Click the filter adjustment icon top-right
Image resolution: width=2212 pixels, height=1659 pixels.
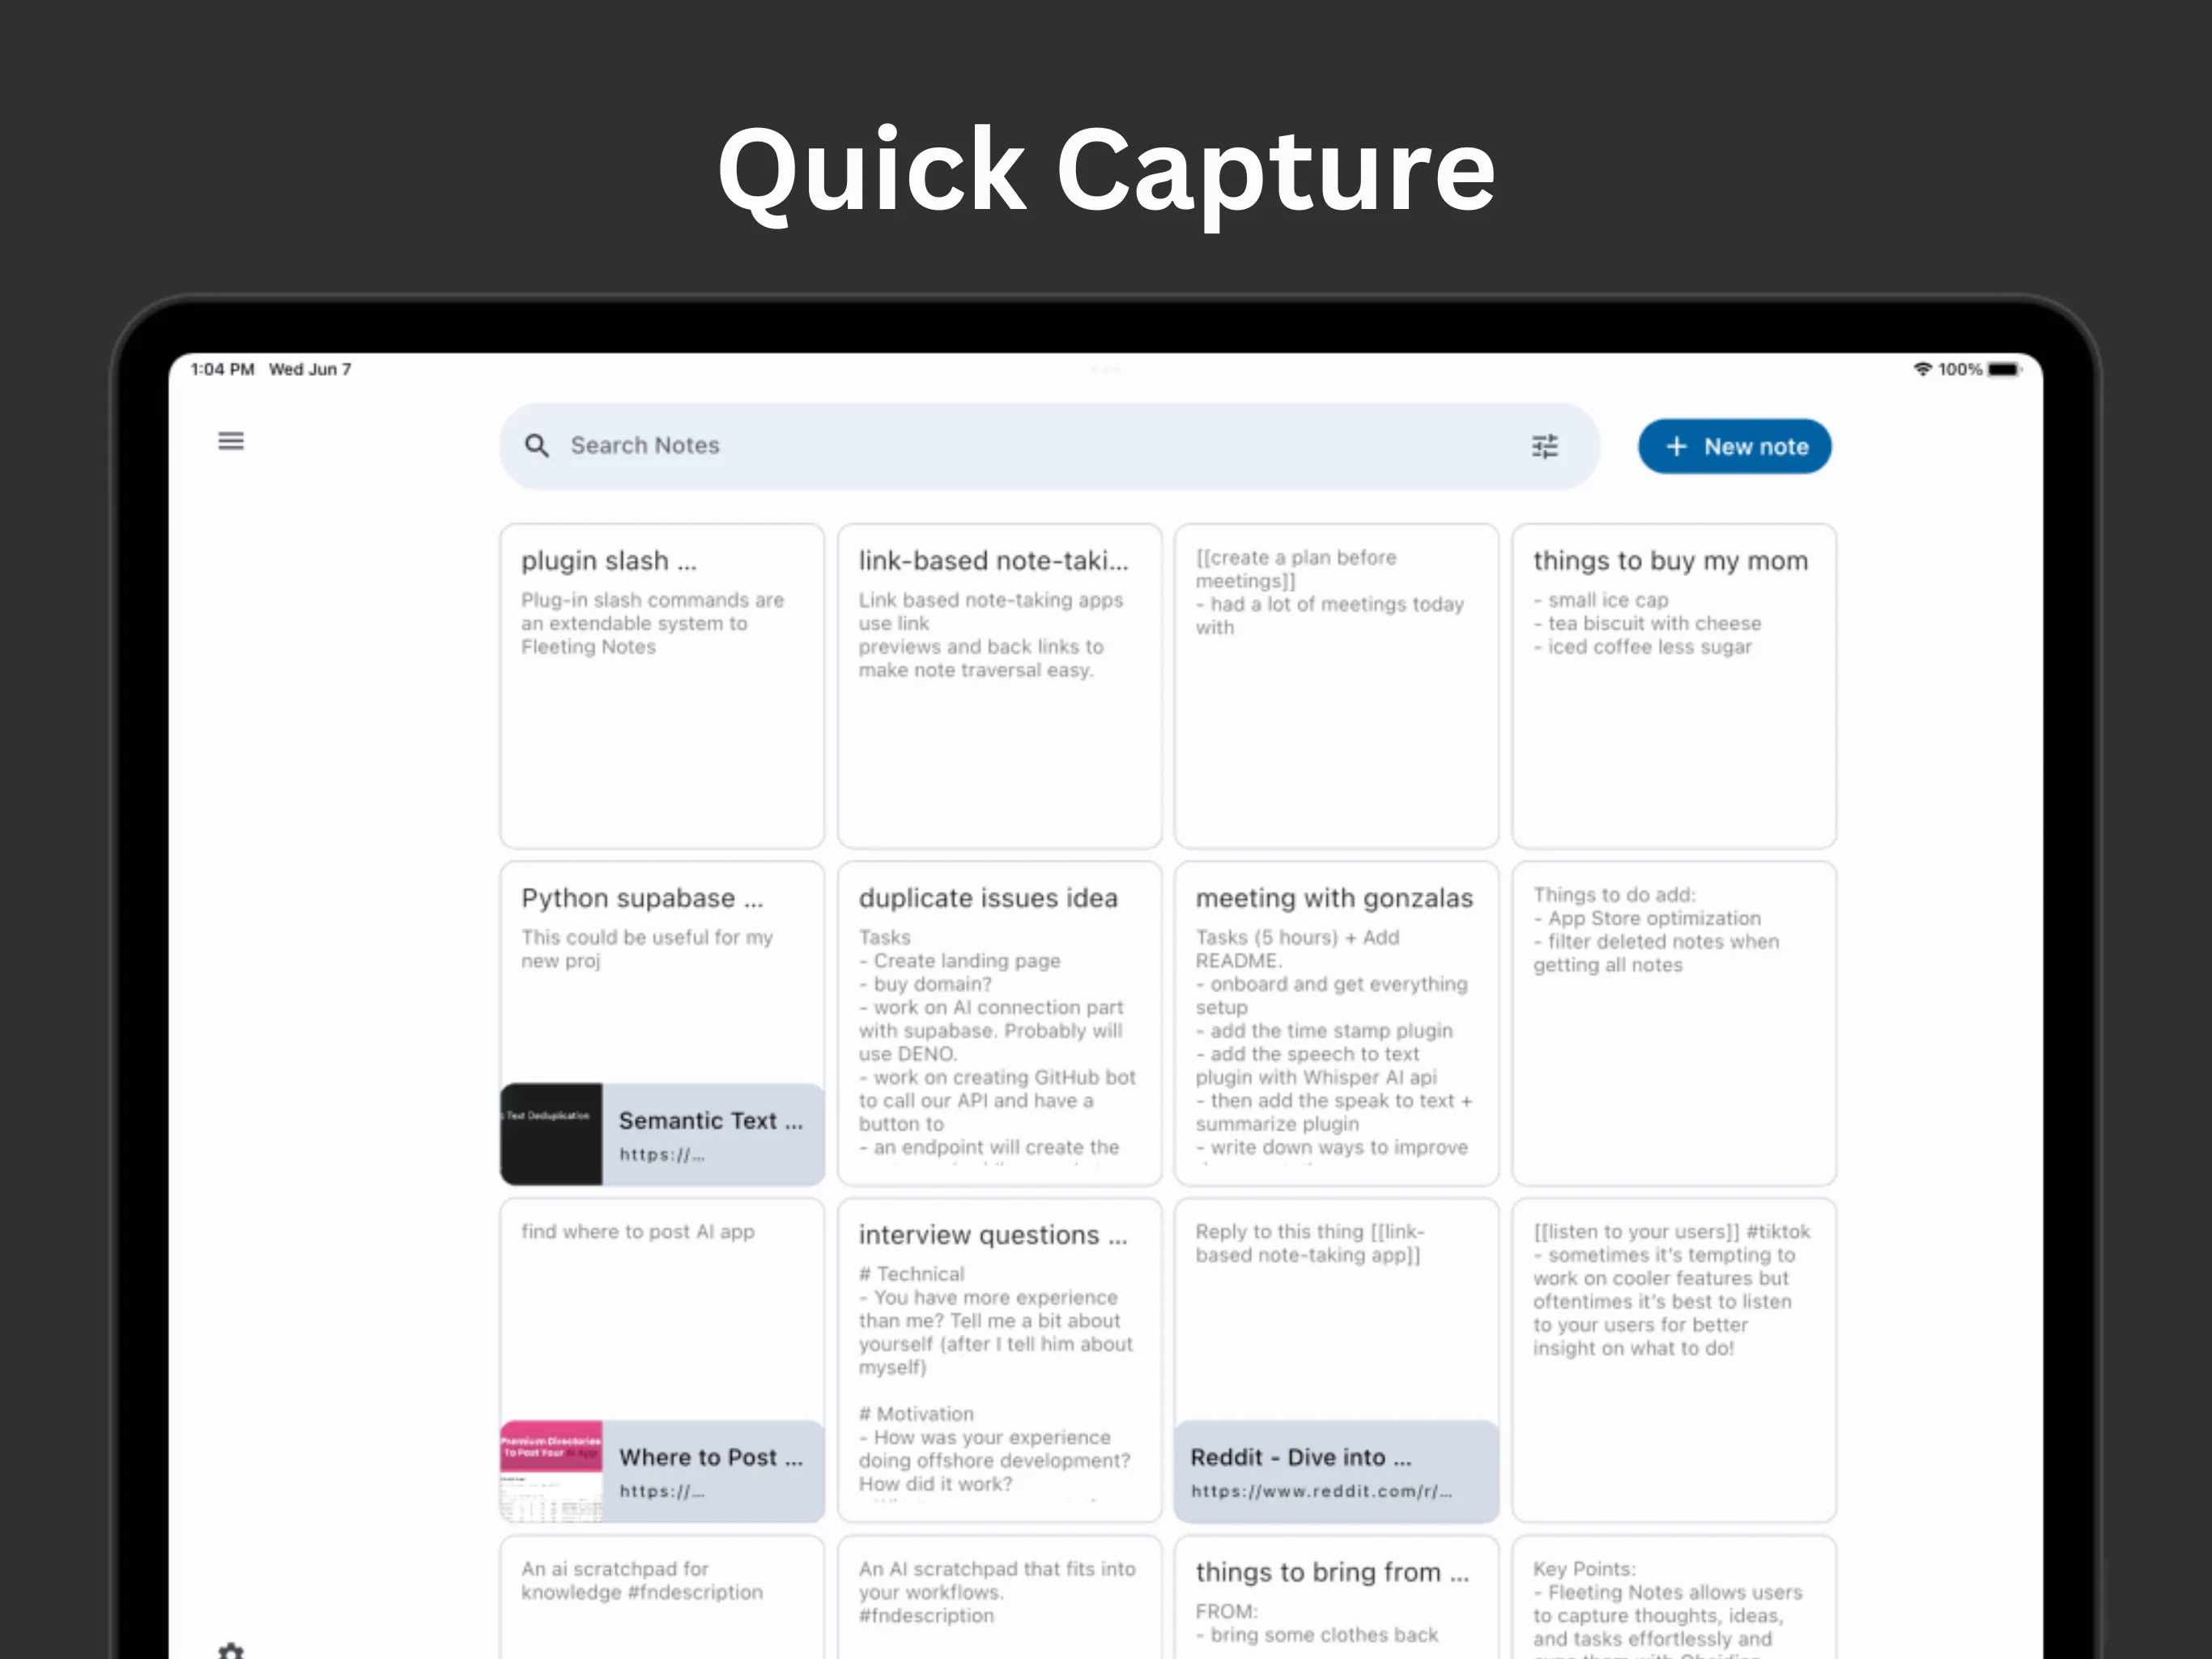coord(1545,446)
